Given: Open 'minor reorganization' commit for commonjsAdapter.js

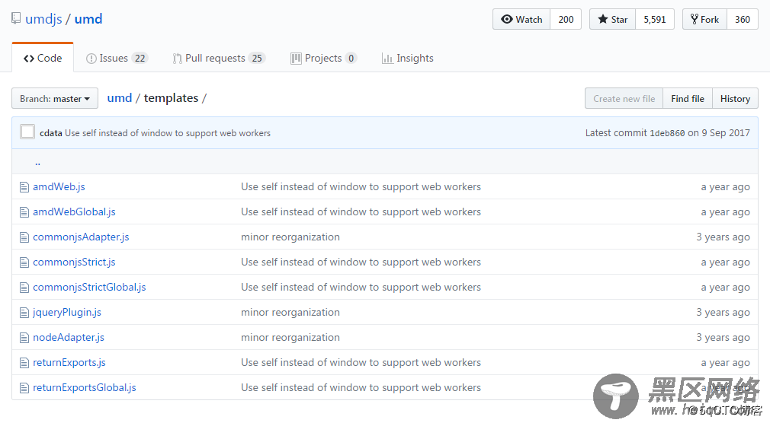Looking at the screenshot, I should pos(290,237).
